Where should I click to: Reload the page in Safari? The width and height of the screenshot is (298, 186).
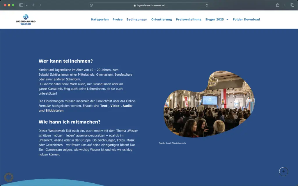point(207,5)
